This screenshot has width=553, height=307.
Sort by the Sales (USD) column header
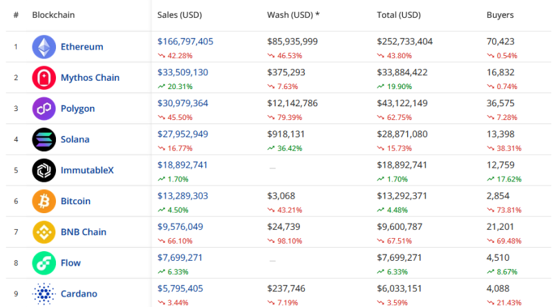click(x=180, y=14)
